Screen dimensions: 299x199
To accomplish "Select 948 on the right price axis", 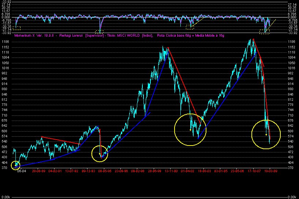I will (291, 78).
